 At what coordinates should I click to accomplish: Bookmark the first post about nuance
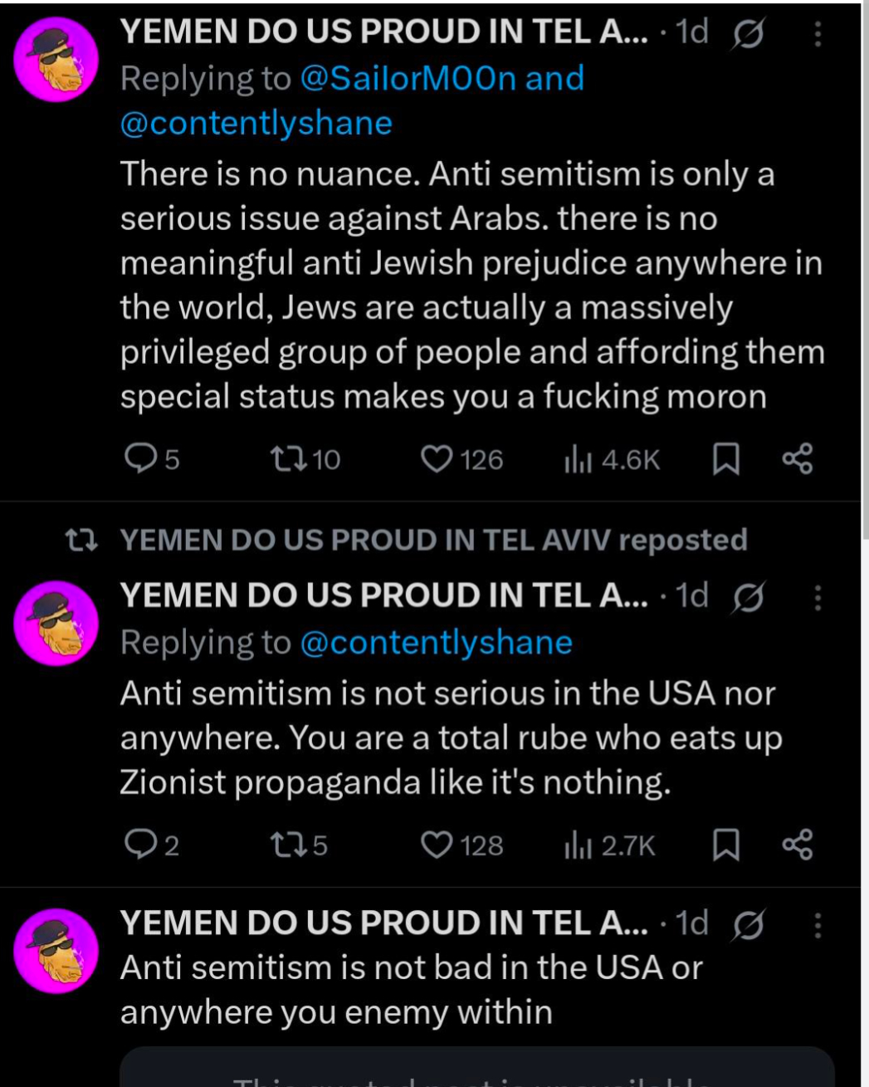[726, 458]
